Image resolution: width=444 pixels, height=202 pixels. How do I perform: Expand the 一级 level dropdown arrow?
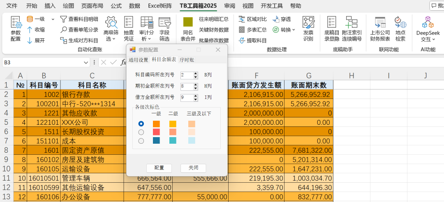tap(53, 19)
